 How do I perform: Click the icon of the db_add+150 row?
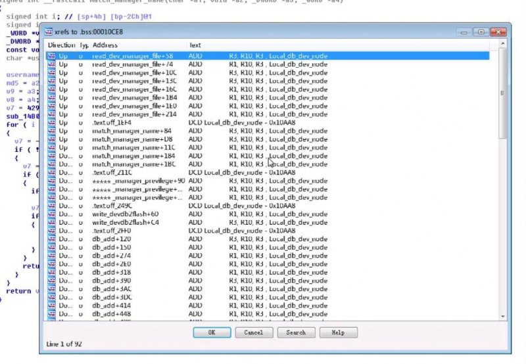(51, 247)
